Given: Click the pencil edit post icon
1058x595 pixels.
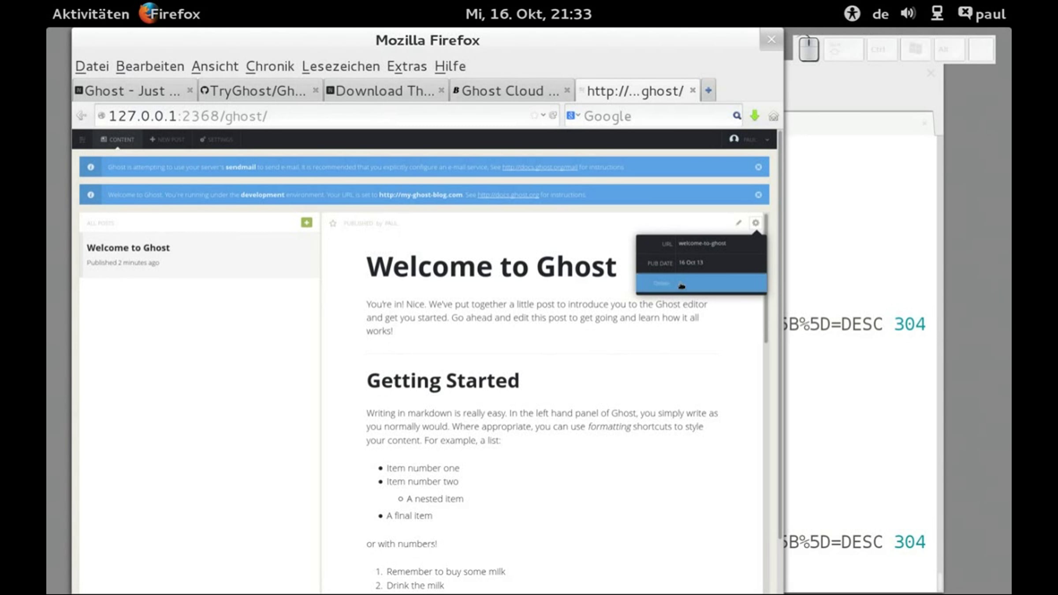Looking at the screenshot, I should click(x=738, y=223).
